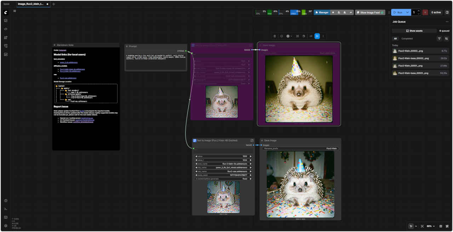This screenshot has width=453, height=232.
Task: Open the zoom level 89% dropdown
Action: point(431,226)
